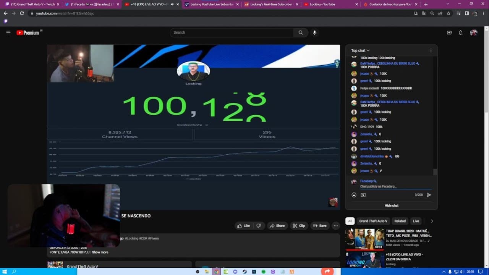Click the #Locking hashtag link
The width and height of the screenshot is (489, 275).
(132, 238)
